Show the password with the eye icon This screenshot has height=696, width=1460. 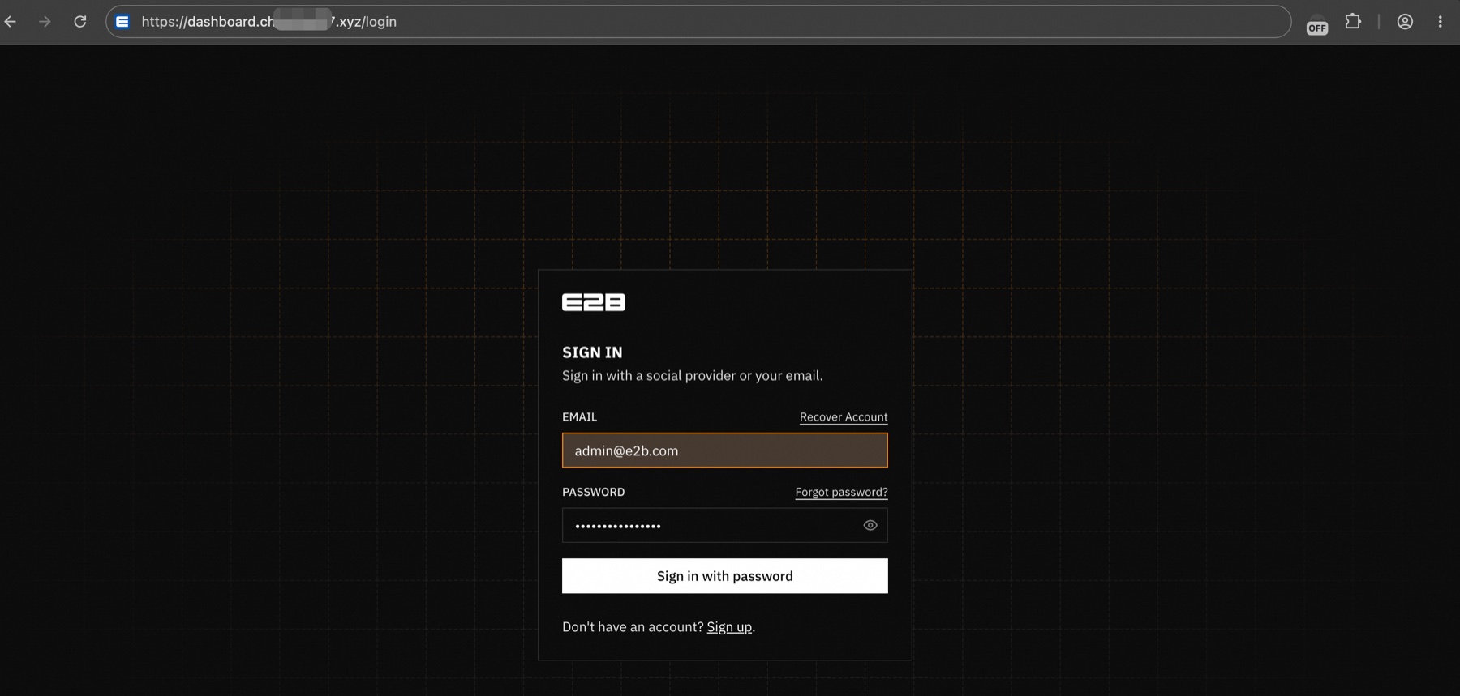870,525
